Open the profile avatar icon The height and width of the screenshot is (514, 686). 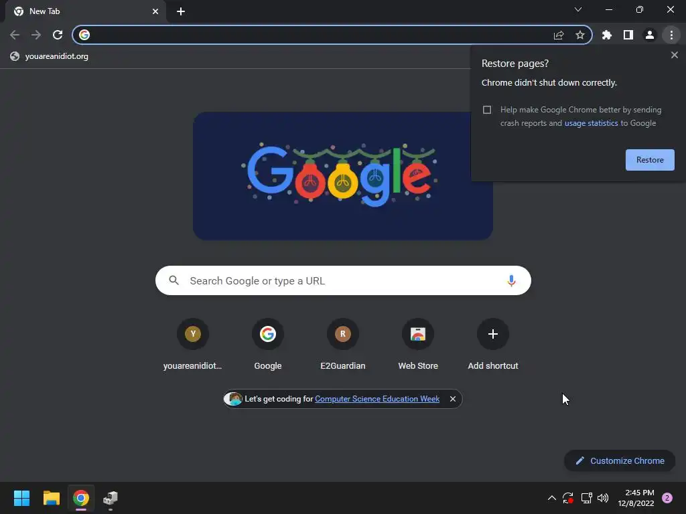tap(650, 35)
